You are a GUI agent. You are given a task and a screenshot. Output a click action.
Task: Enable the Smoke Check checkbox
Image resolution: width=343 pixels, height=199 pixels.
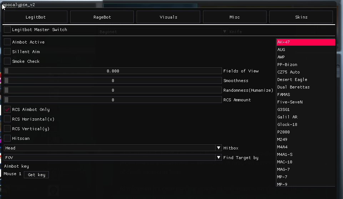click(x=7, y=61)
